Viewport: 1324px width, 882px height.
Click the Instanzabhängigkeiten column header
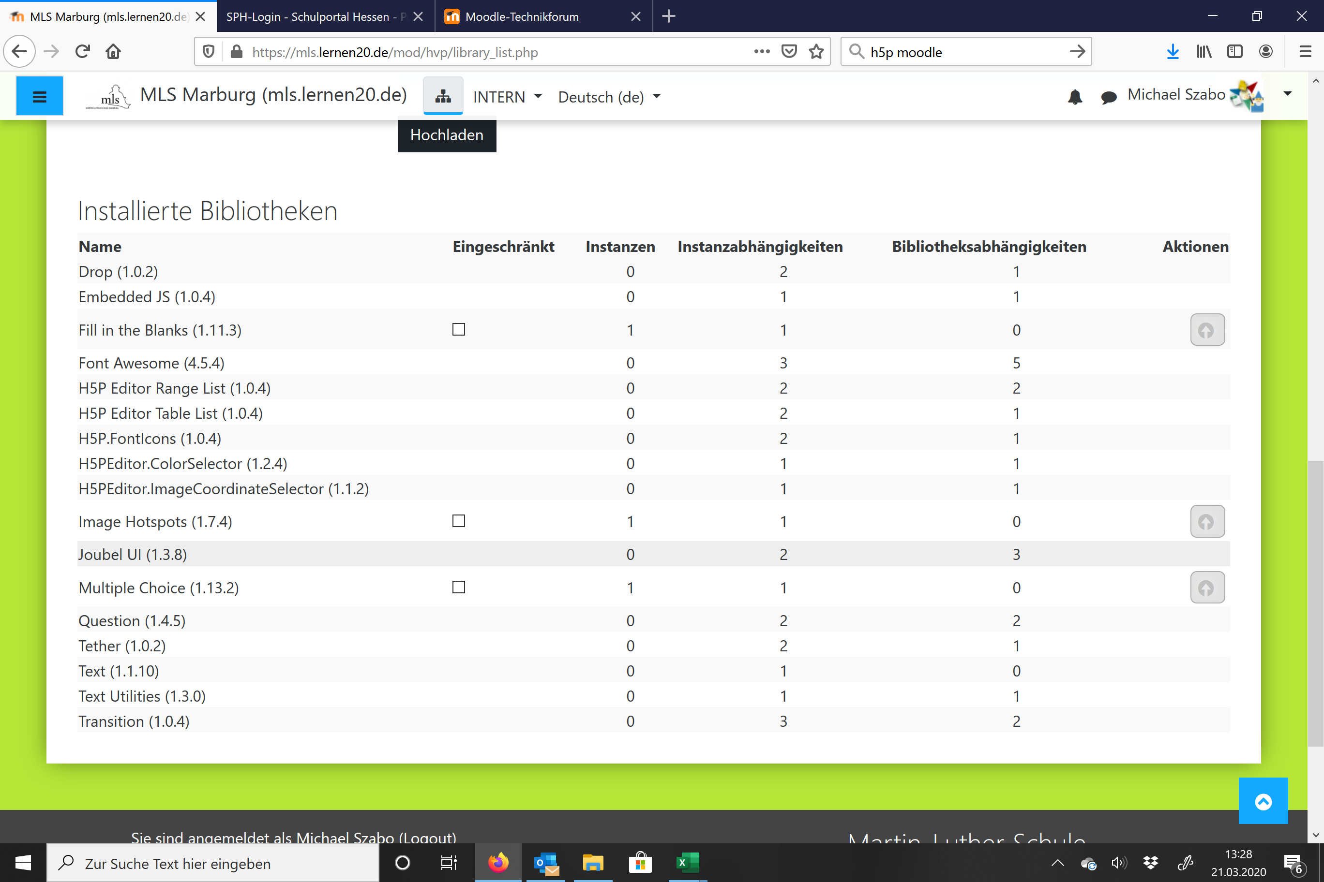coord(760,247)
